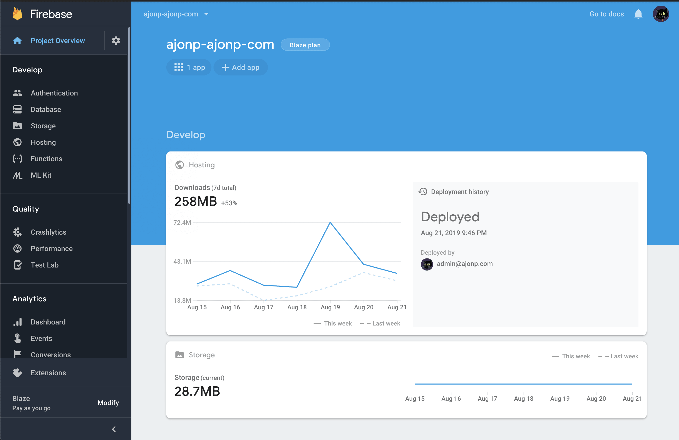
Task: Open Hosting in the sidebar
Action: (x=43, y=142)
